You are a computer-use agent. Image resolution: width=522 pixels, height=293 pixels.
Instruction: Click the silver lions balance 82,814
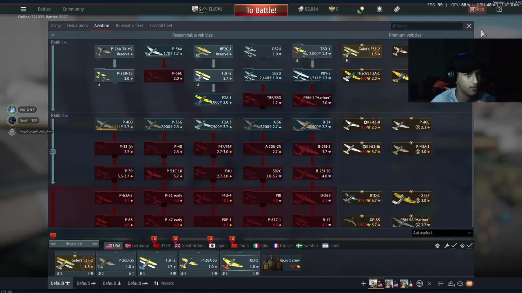[308, 9]
